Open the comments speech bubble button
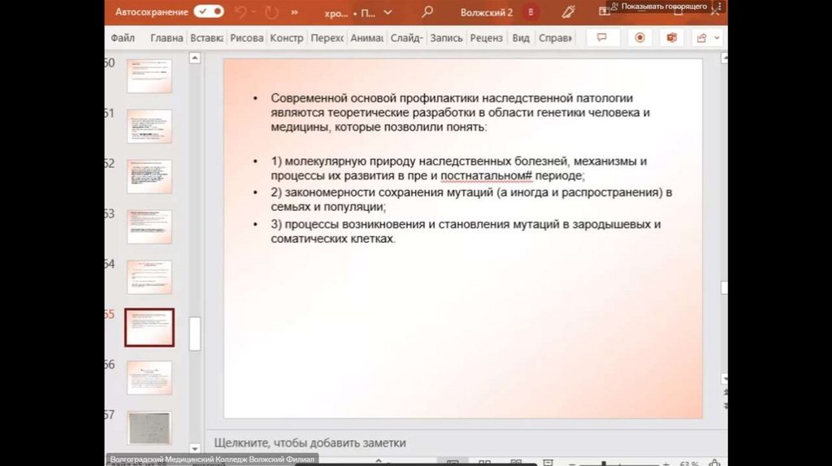832x466 pixels. [x=603, y=38]
